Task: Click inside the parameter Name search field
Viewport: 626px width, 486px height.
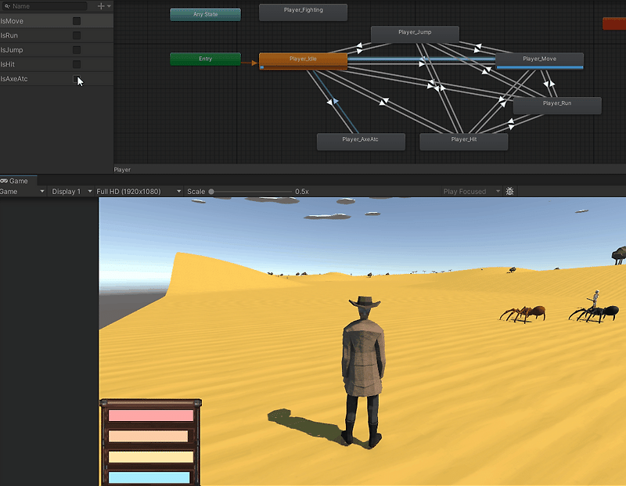Action: click(x=47, y=6)
